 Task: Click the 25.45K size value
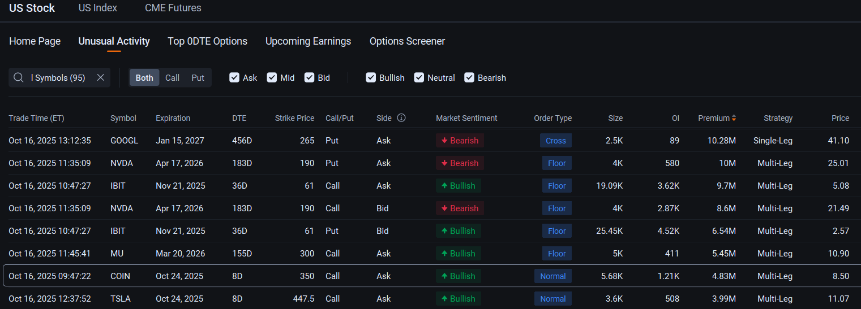(609, 231)
